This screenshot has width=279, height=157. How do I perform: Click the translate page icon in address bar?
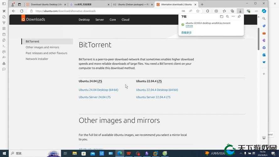click(183, 11)
